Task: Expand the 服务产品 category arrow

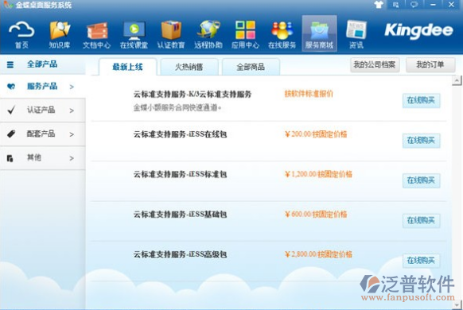Action: point(72,87)
